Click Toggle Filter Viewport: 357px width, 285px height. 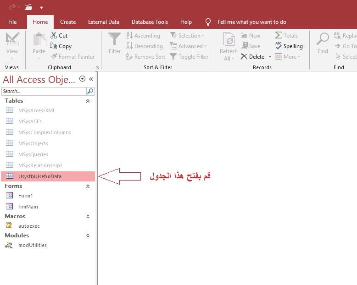[x=189, y=57]
